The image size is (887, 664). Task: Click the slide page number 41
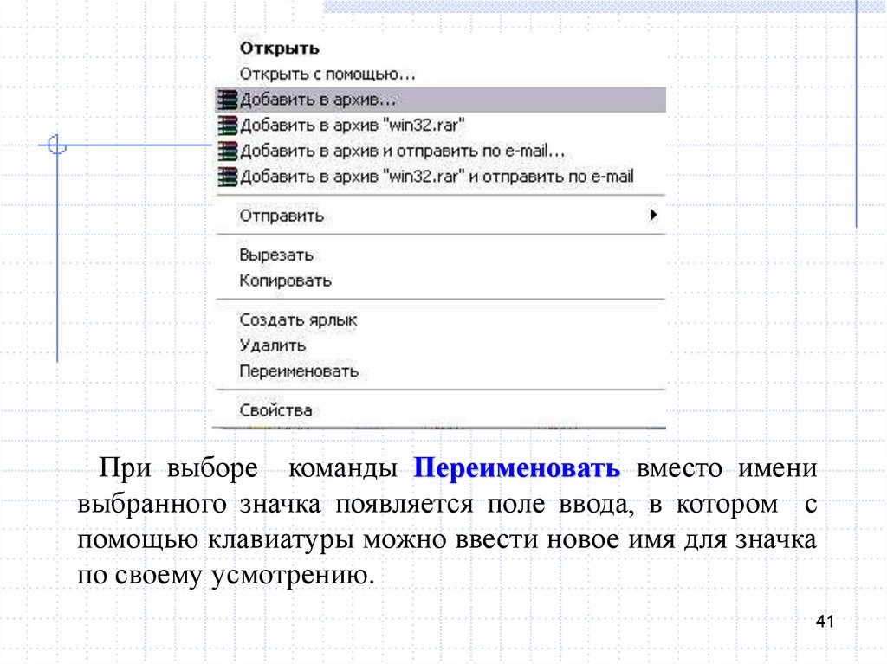tap(824, 623)
